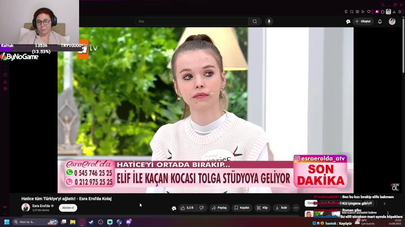This screenshot has width=405, height=227.
Task: Open options dots for Mertcan'ın annesini bulma video
Action: click(388, 213)
